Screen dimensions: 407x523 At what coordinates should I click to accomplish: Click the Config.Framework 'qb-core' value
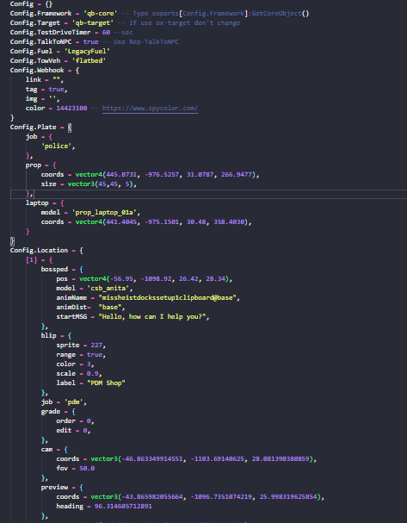tap(101, 13)
